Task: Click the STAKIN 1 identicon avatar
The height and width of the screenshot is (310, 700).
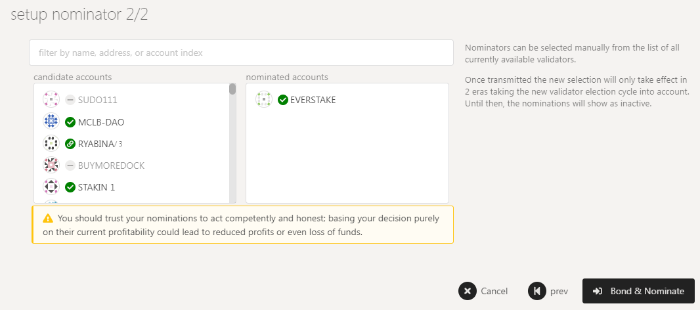Action: point(51,187)
